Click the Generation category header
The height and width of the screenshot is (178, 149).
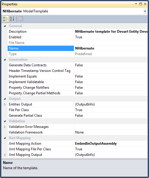coord(18,60)
